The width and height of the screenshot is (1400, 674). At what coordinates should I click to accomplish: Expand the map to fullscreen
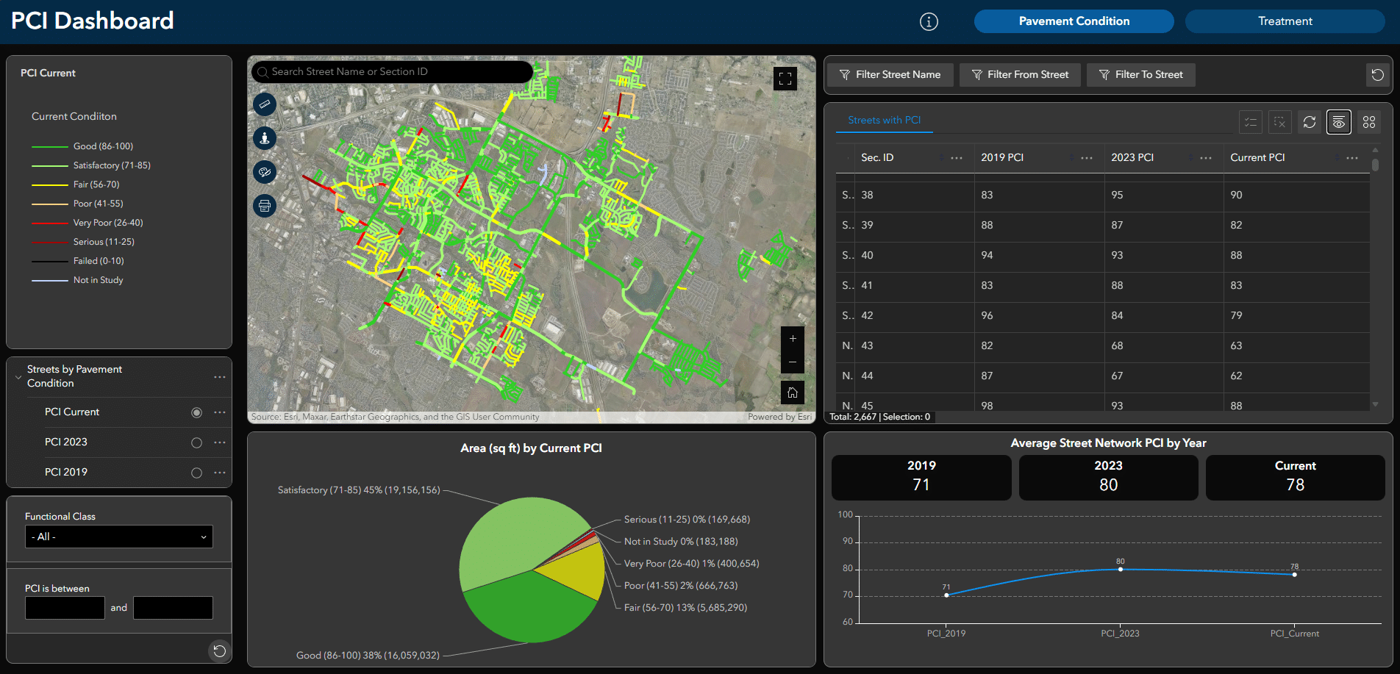coord(785,78)
